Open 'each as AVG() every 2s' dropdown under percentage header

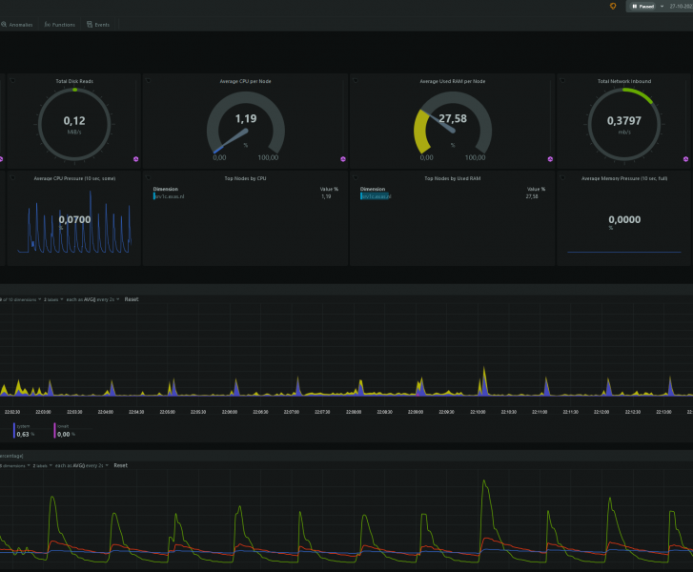(x=82, y=465)
